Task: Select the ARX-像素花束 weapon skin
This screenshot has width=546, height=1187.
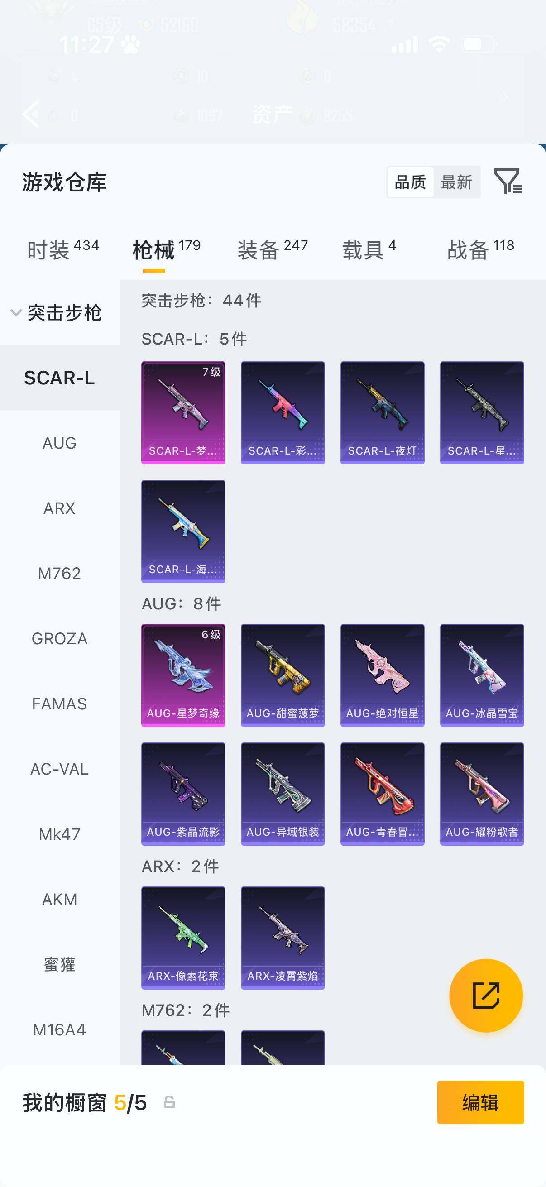Action: click(x=183, y=938)
